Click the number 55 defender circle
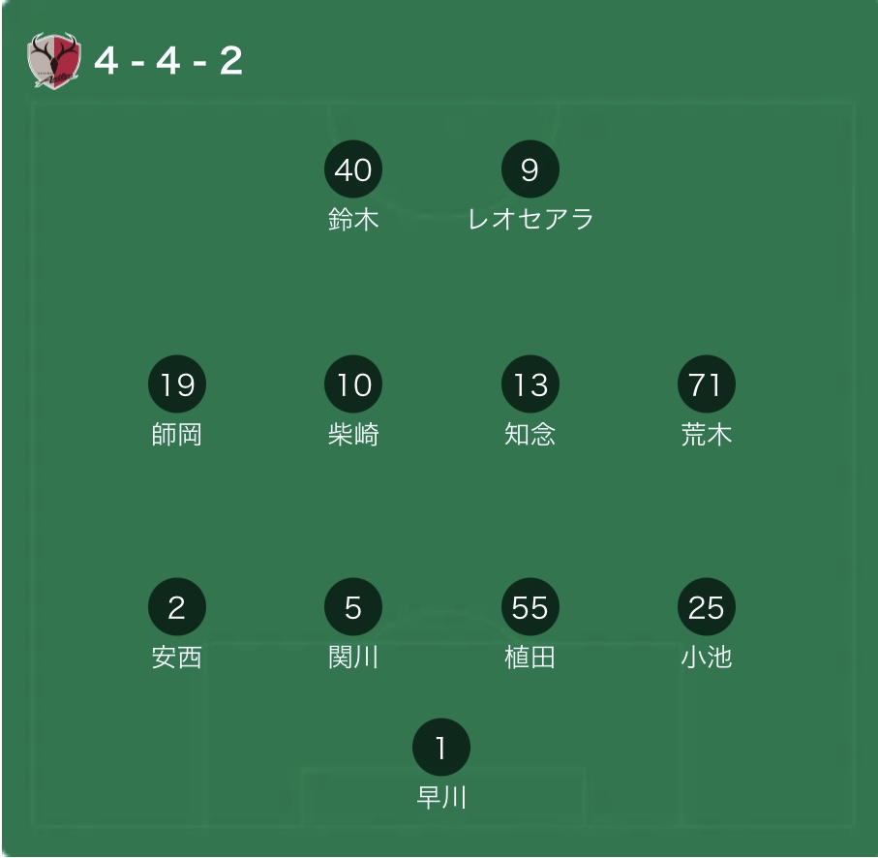This screenshot has height=858, width=878. pos(530,606)
